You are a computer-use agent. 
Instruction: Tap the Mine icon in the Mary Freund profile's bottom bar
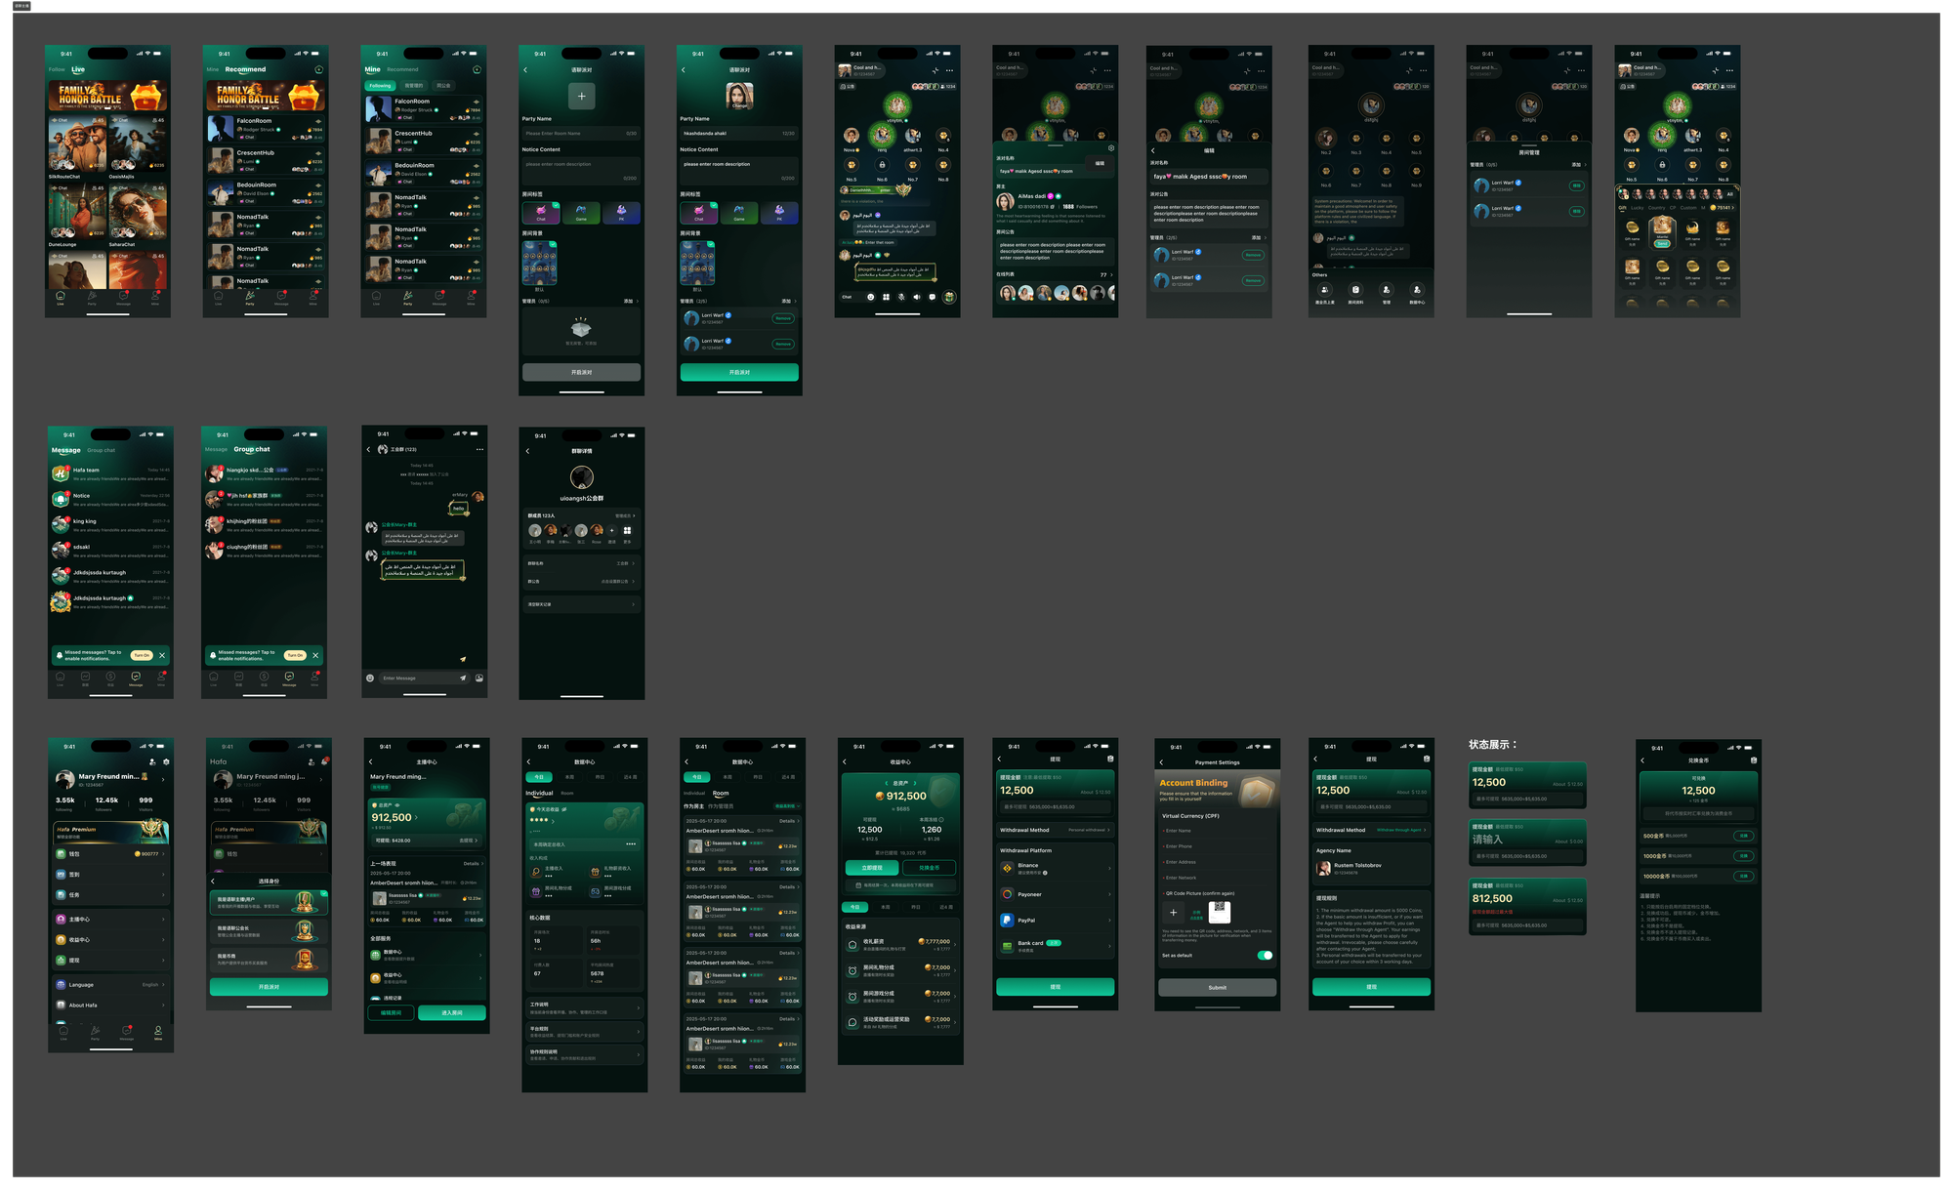point(157,1032)
